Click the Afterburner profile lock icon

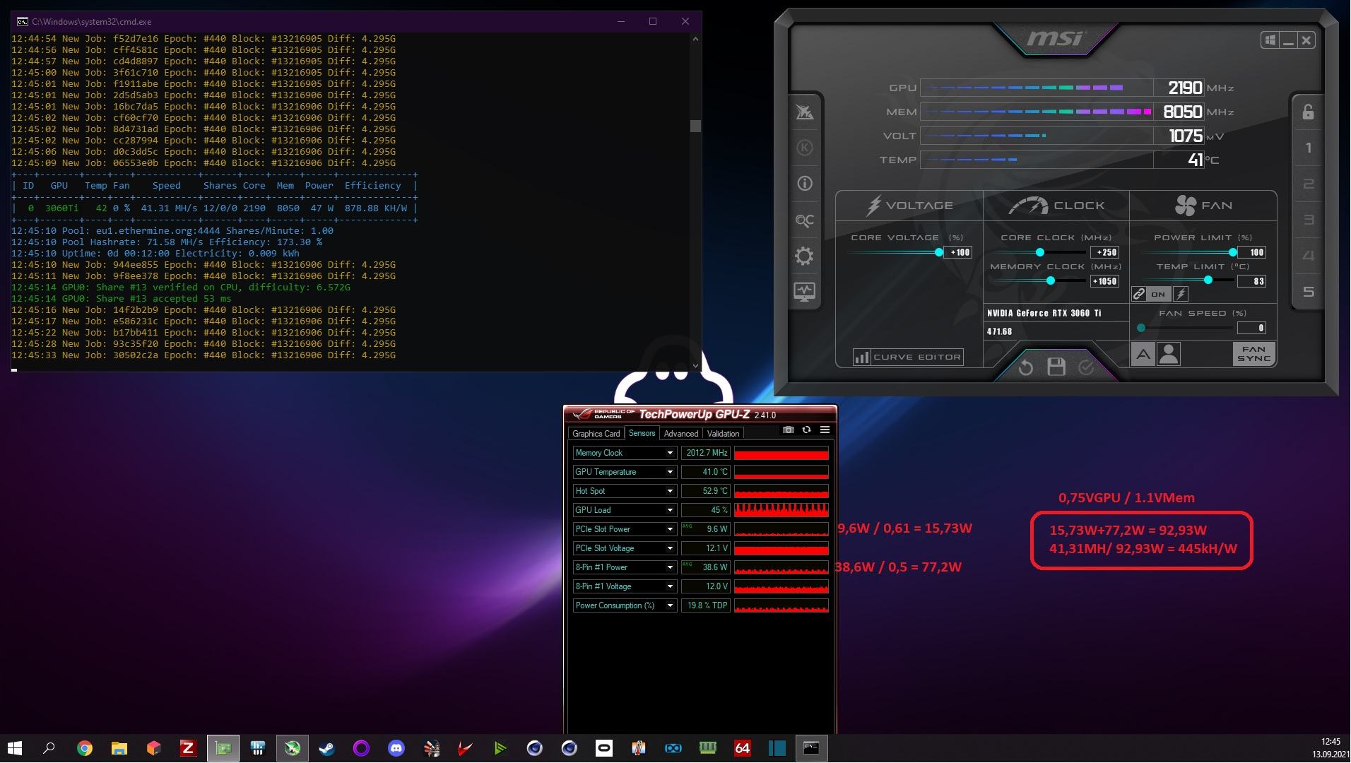click(1308, 112)
